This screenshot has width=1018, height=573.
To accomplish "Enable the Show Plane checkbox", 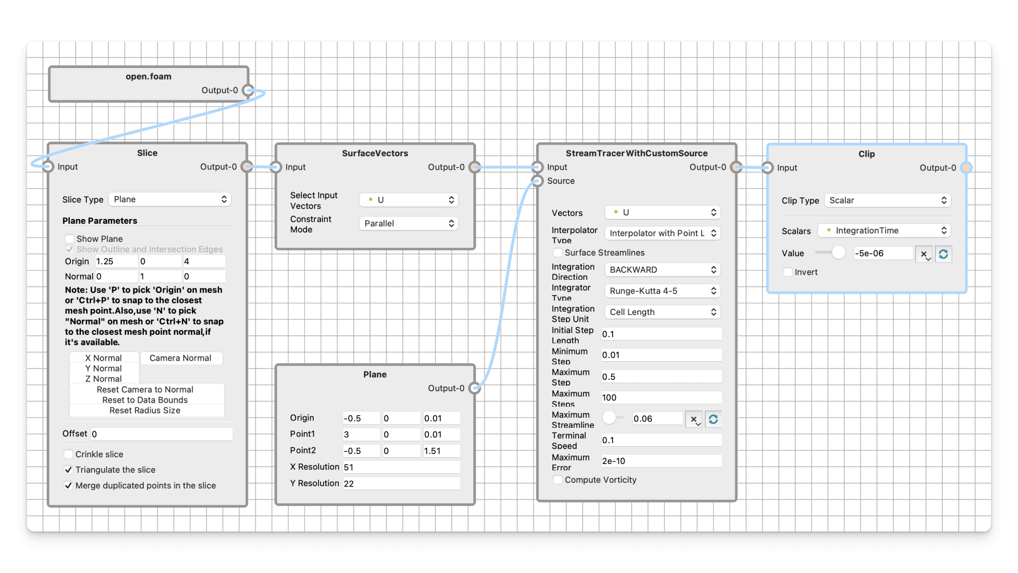I will click(70, 239).
